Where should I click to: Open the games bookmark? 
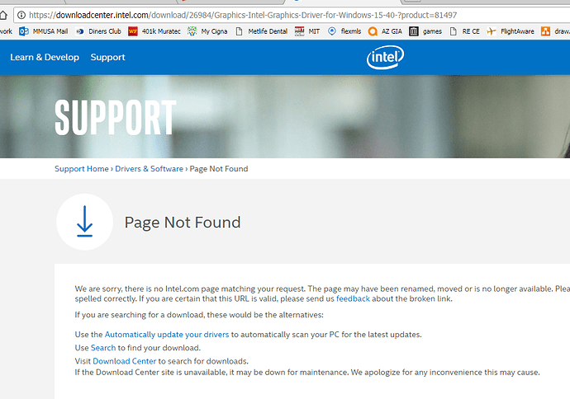[425, 31]
